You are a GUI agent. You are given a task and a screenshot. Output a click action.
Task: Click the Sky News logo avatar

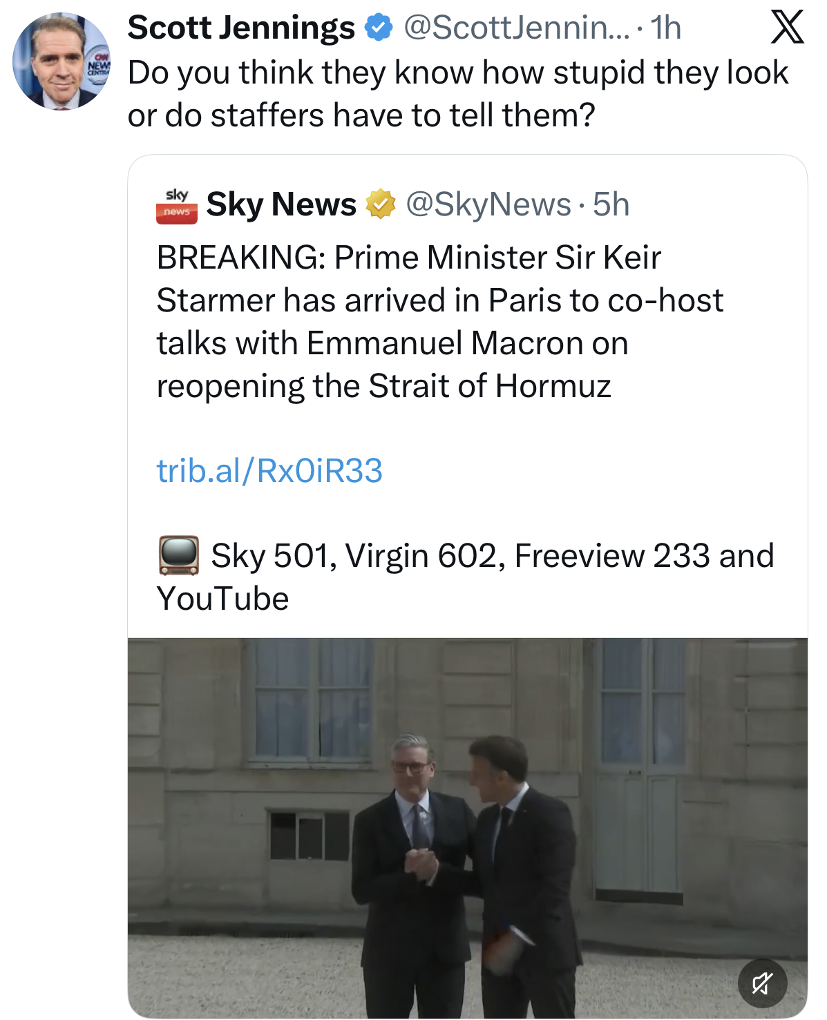(177, 205)
